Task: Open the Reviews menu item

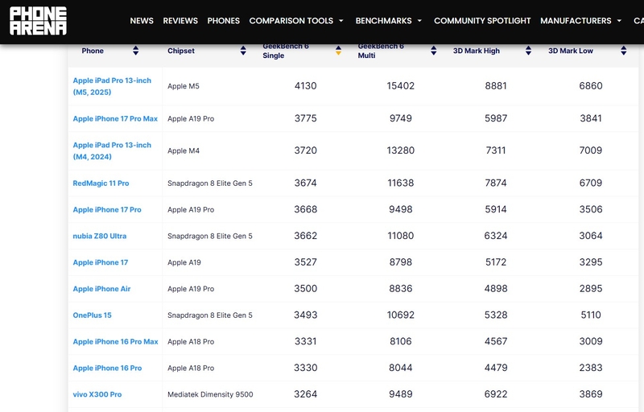Action: coord(180,20)
